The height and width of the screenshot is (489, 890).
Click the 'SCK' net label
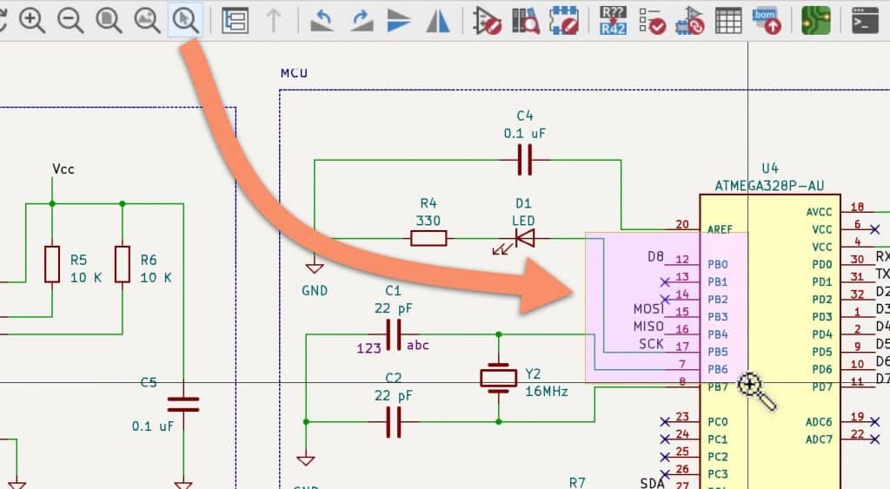(651, 344)
